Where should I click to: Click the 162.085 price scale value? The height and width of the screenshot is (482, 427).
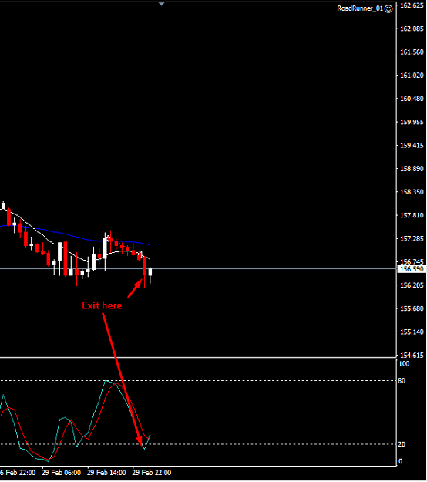412,29
